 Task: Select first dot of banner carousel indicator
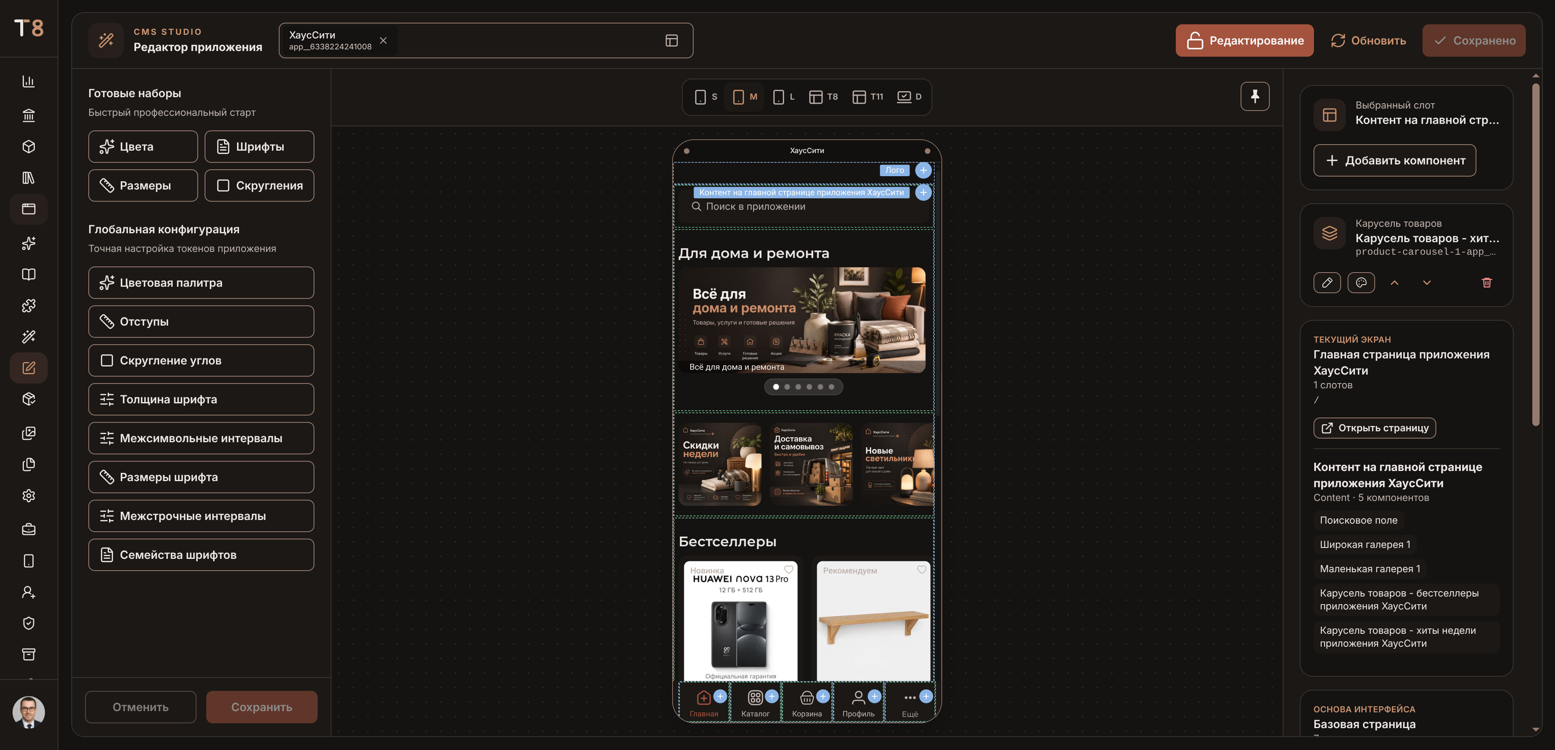click(776, 387)
